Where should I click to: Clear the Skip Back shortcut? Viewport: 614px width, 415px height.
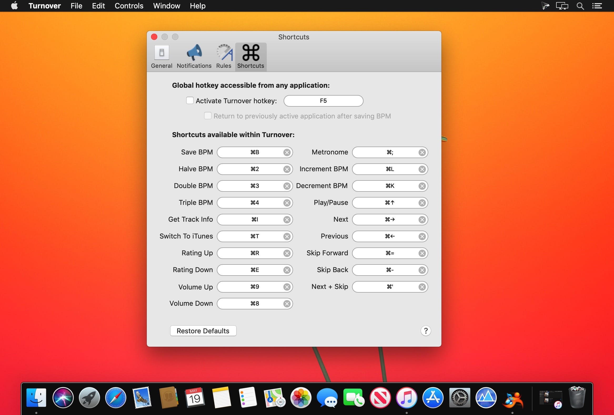coord(422,270)
